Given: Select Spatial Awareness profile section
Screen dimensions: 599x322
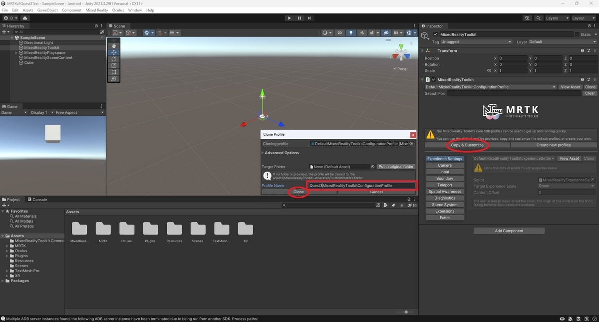Looking at the screenshot, I should [445, 191].
